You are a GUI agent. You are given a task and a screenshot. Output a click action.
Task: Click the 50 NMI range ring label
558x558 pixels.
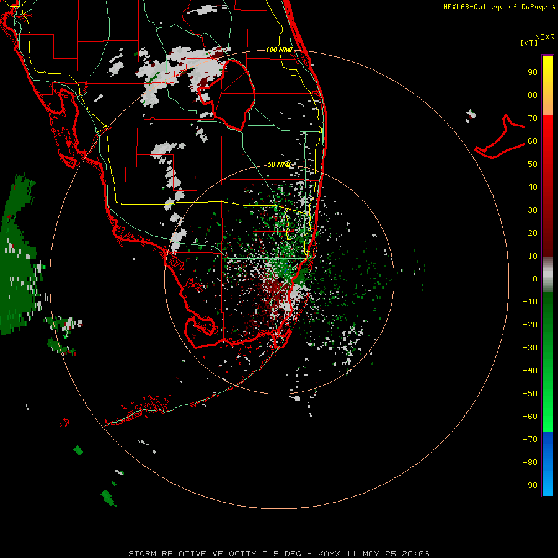(279, 164)
